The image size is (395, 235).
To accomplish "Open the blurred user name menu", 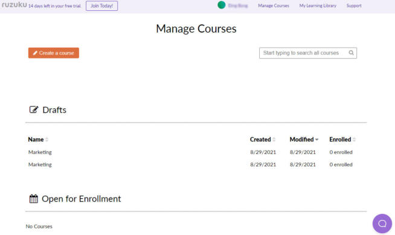I will [x=238, y=5].
